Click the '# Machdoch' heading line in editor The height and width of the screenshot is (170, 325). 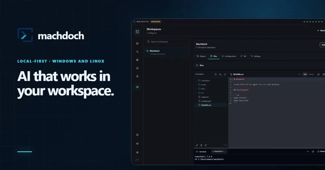click(239, 79)
